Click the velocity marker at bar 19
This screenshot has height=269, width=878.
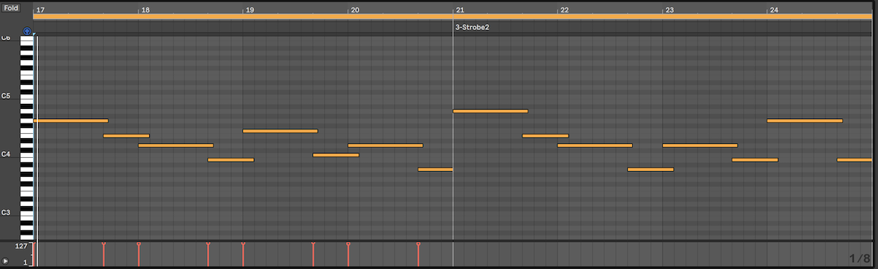click(243, 254)
